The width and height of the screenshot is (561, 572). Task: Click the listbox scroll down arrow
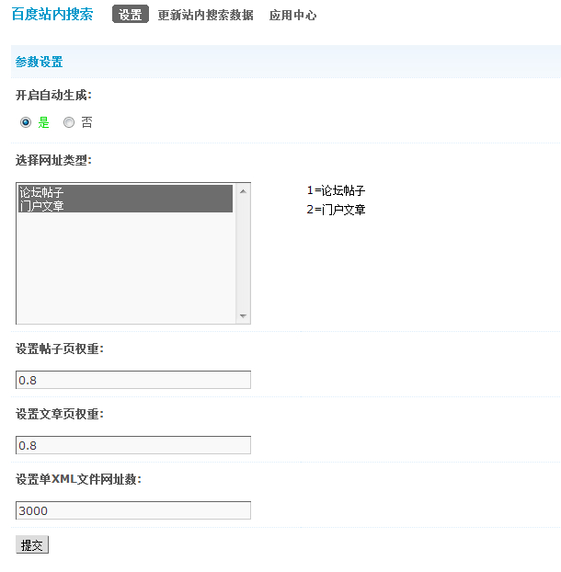pyautogui.click(x=244, y=316)
